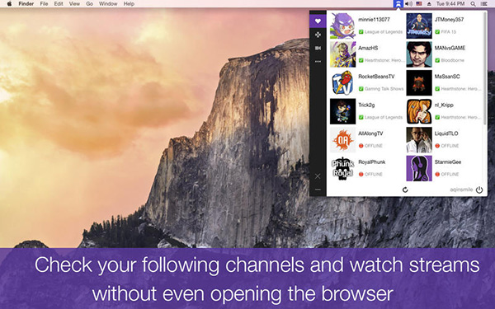
Task: Open the Spotlight search icon
Action: tap(473, 4)
